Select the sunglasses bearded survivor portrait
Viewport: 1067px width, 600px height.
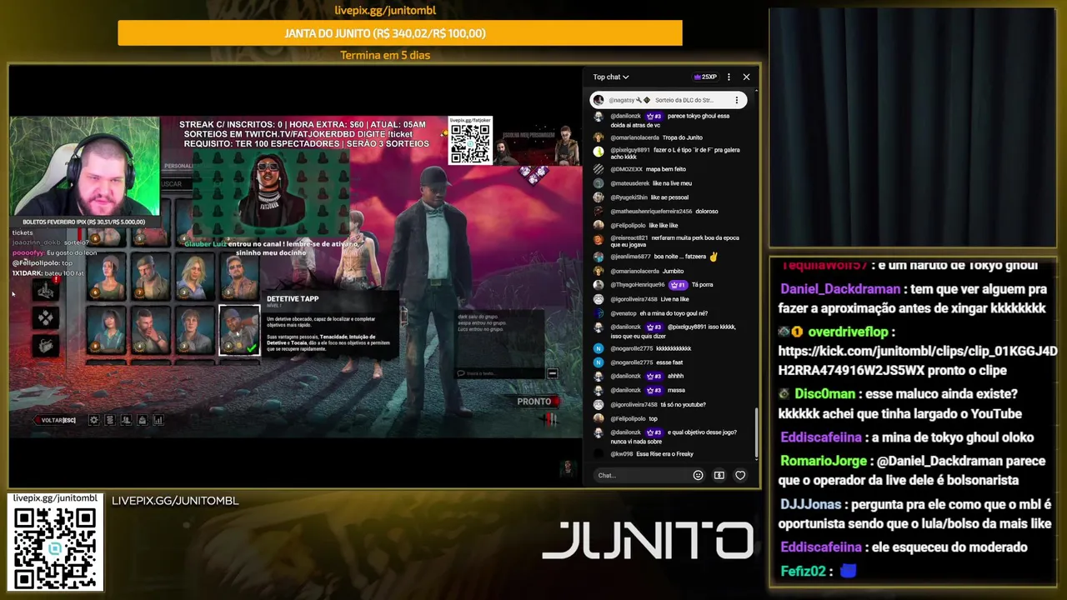[239, 277]
